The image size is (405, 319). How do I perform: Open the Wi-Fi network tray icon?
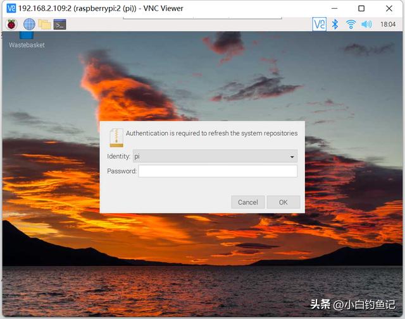click(x=351, y=25)
